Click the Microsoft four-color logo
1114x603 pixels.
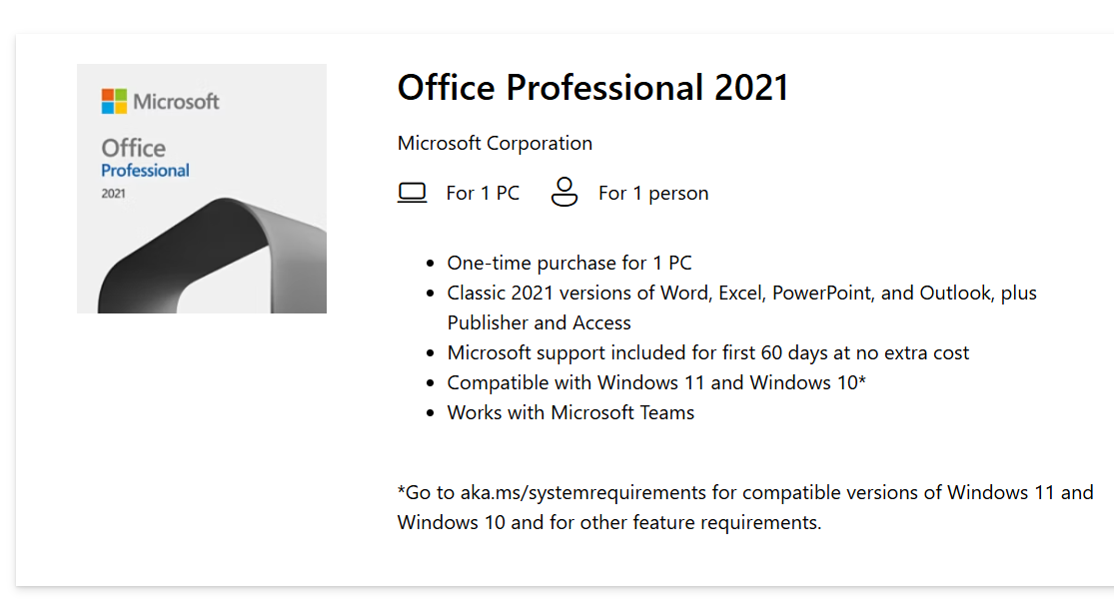114,102
